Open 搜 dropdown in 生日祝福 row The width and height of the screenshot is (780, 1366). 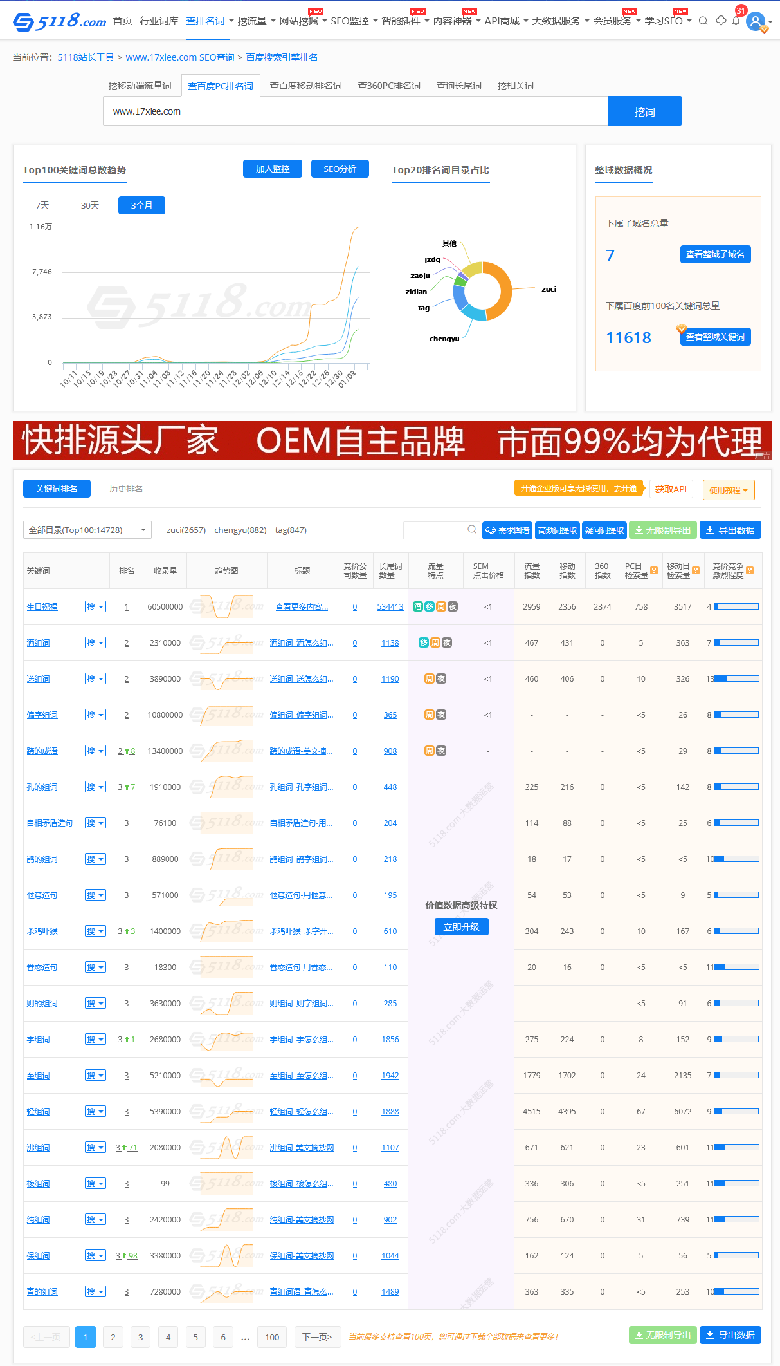click(95, 606)
